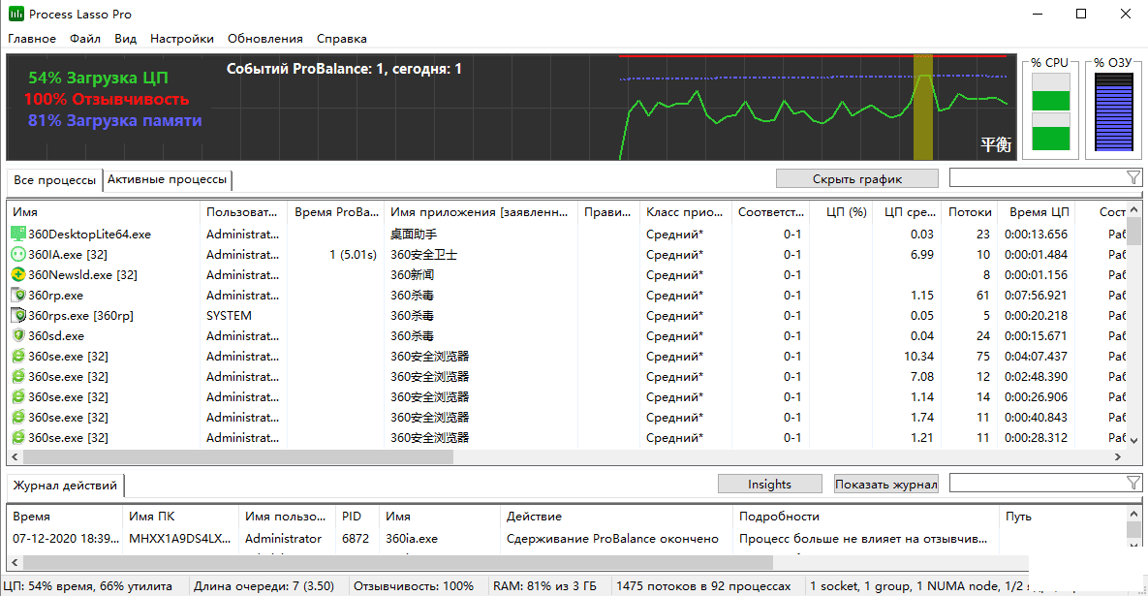Sort by the Имя приложения column header
1148x596 pixels.
point(481,211)
